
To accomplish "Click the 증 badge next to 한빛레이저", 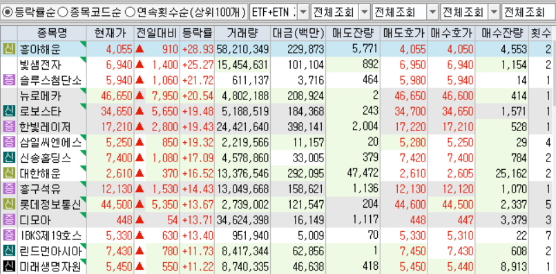I will [x=9, y=126].
